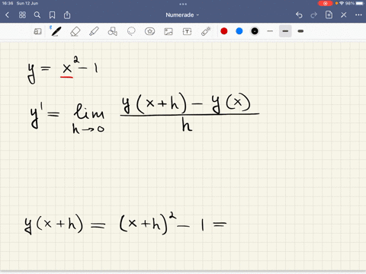
Task: Toggle the read-only mode icon
Action: click(37, 31)
